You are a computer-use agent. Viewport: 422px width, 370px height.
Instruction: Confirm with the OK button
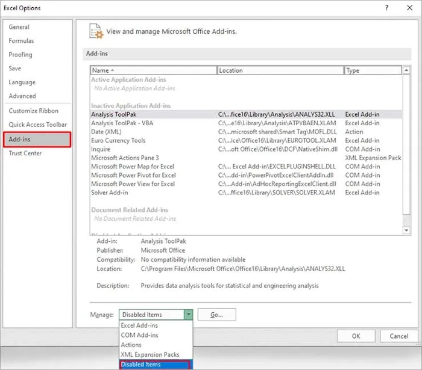(x=356, y=336)
